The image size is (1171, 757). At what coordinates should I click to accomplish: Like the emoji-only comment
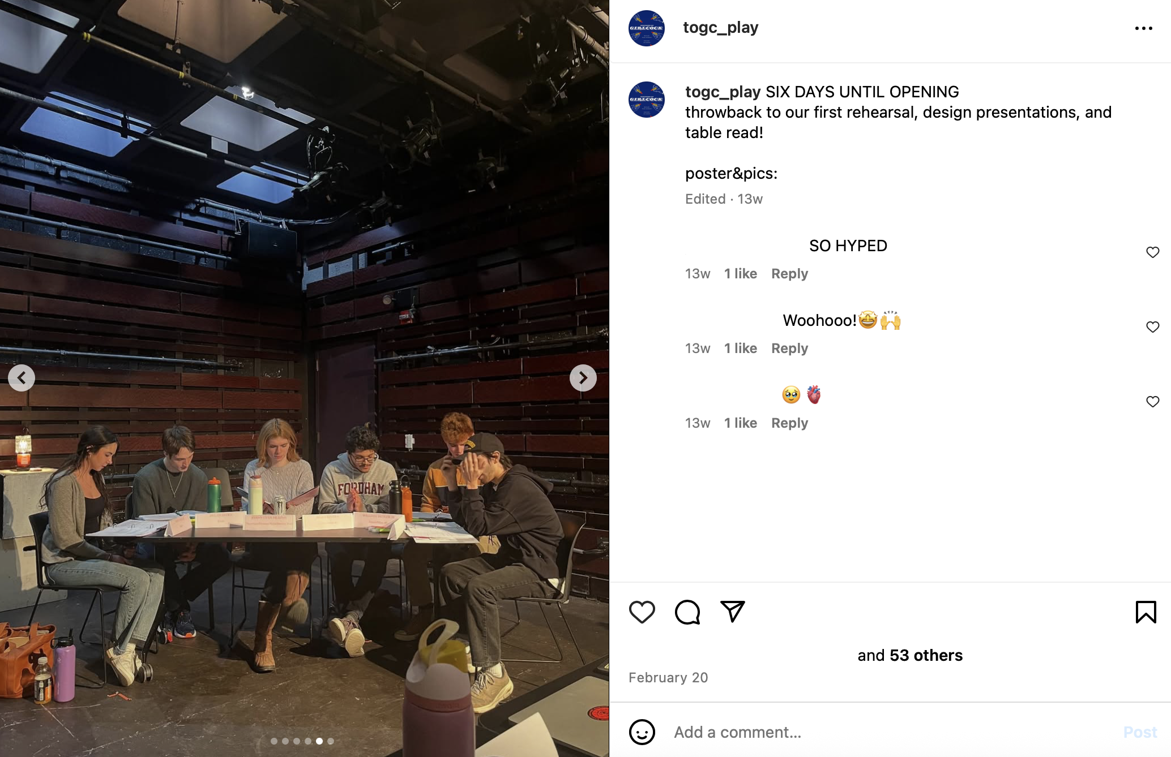[x=1152, y=402]
